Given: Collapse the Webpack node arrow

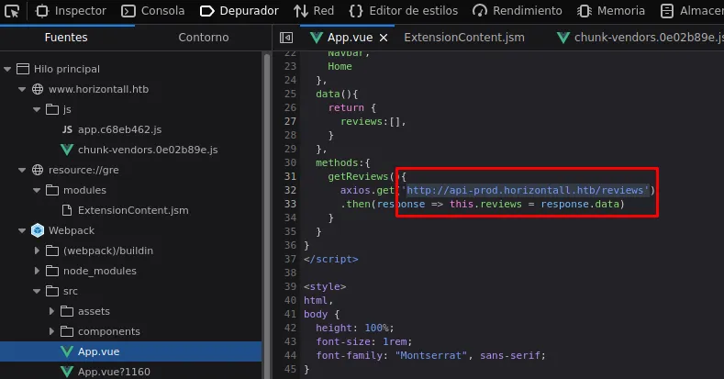Looking at the screenshot, I should 22,230.
